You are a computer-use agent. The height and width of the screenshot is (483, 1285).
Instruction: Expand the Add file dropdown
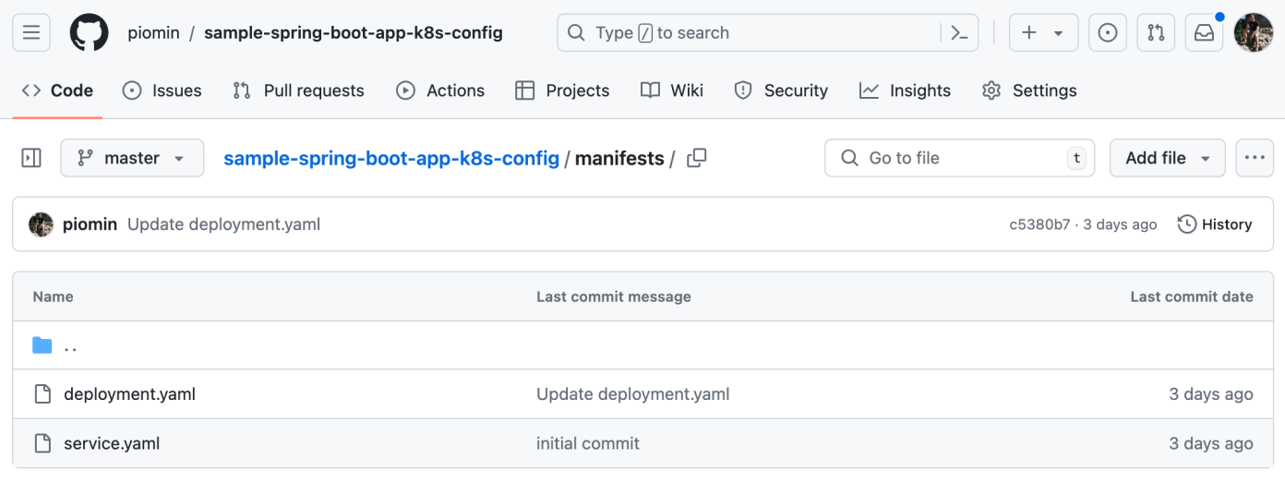1168,158
